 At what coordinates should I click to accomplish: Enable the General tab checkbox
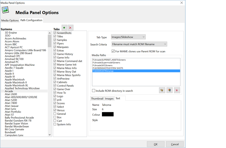(x=55, y=114)
